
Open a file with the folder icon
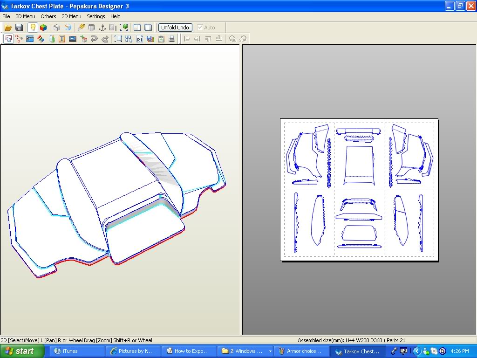(8, 28)
